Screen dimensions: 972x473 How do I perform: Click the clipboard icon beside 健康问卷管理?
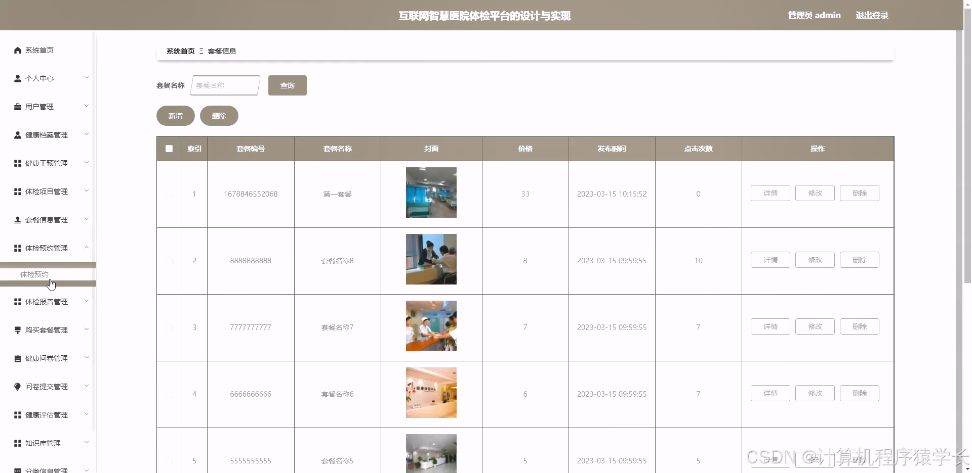[18, 358]
